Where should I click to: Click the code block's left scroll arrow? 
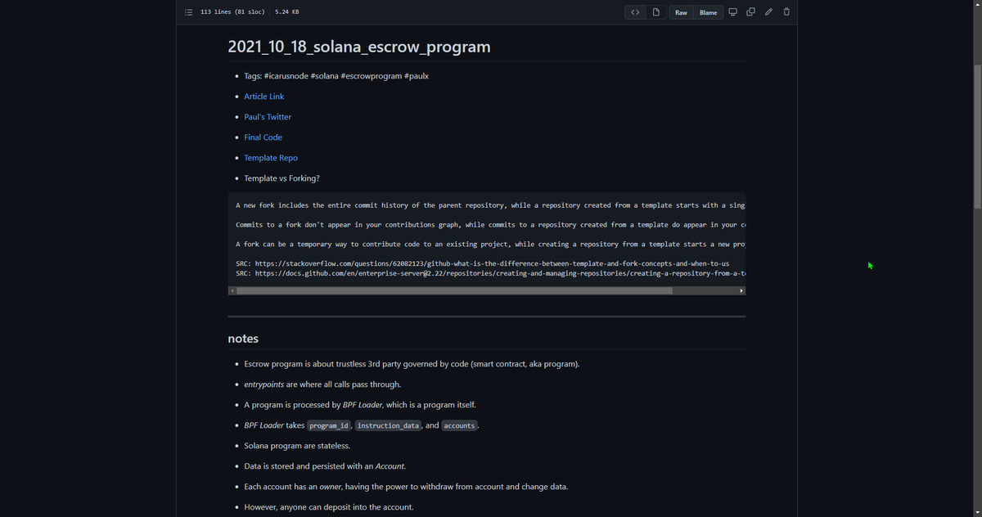[232, 290]
